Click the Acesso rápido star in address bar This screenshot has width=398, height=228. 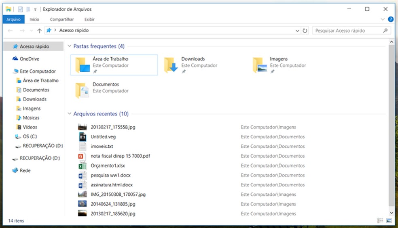click(x=49, y=30)
